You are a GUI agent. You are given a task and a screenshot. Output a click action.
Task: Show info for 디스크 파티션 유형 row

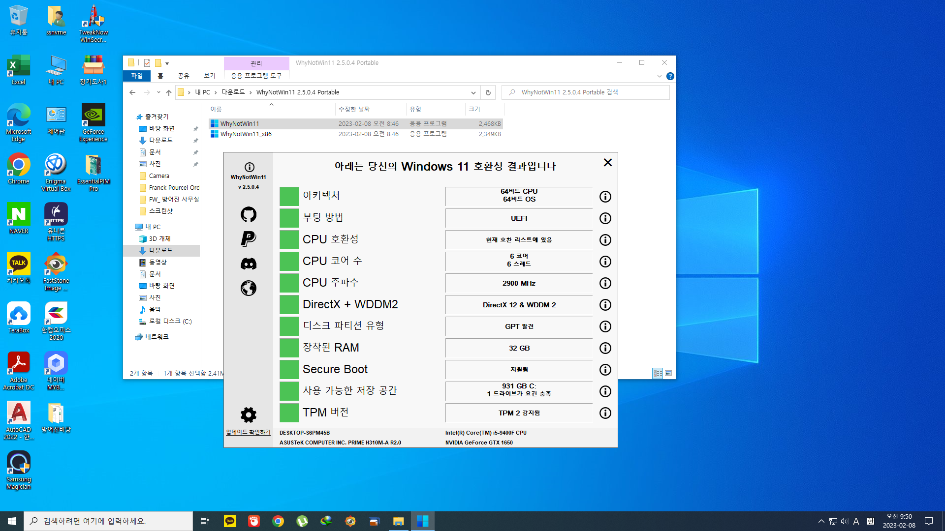[605, 326]
